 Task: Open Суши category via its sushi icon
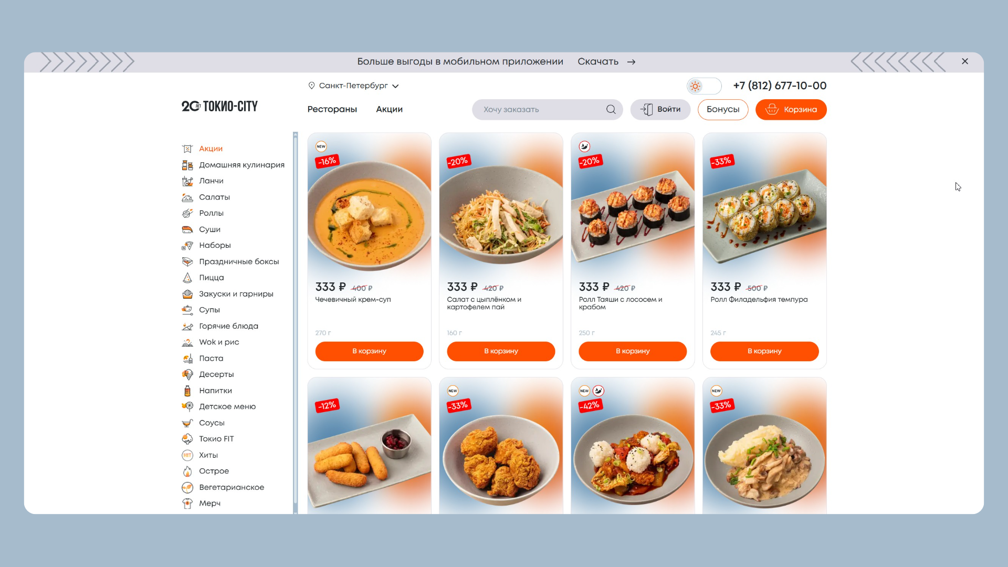coord(187,229)
